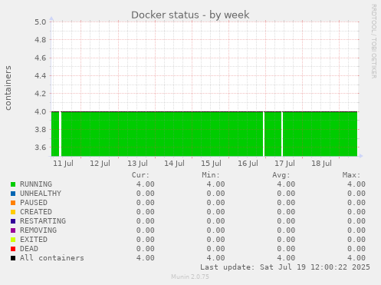381x285 pixels.
Task: Click the orange PAUSED legend swatch
Action: [13, 203]
